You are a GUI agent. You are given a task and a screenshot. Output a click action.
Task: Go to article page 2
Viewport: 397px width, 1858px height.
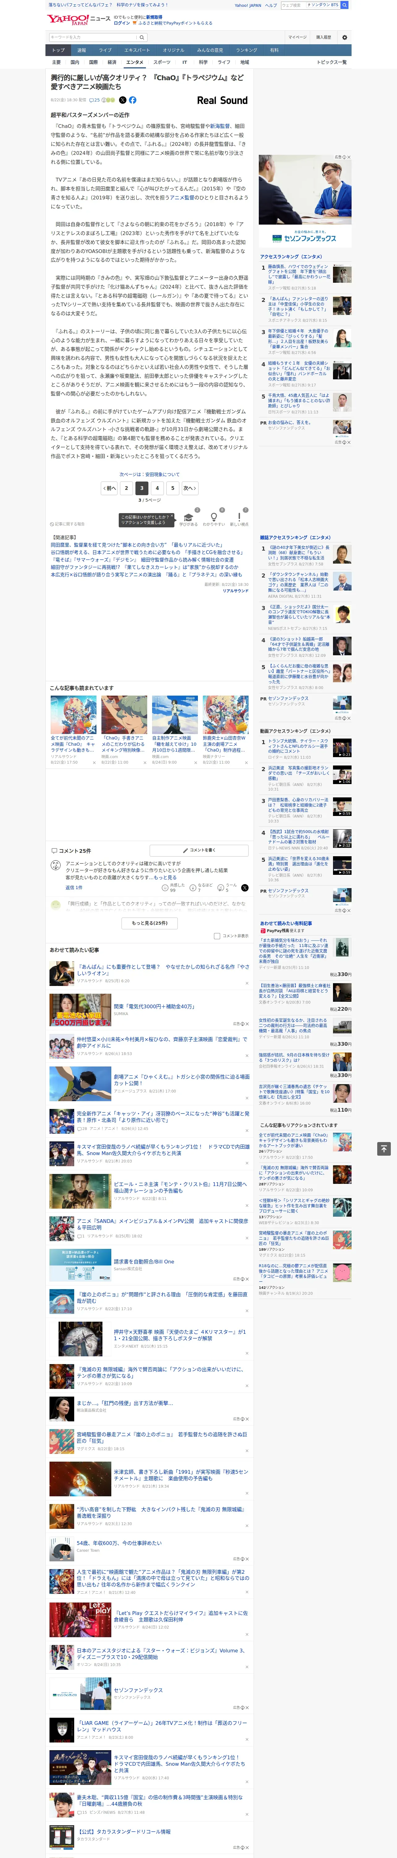[126, 488]
